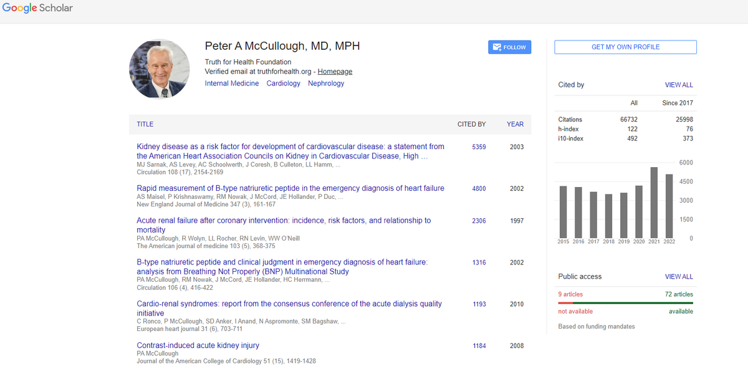View all in Public access section

tap(678, 276)
